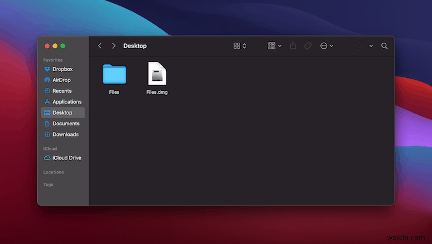The height and width of the screenshot is (244, 432).
Task: Click the Locations section header
Action: click(x=54, y=172)
